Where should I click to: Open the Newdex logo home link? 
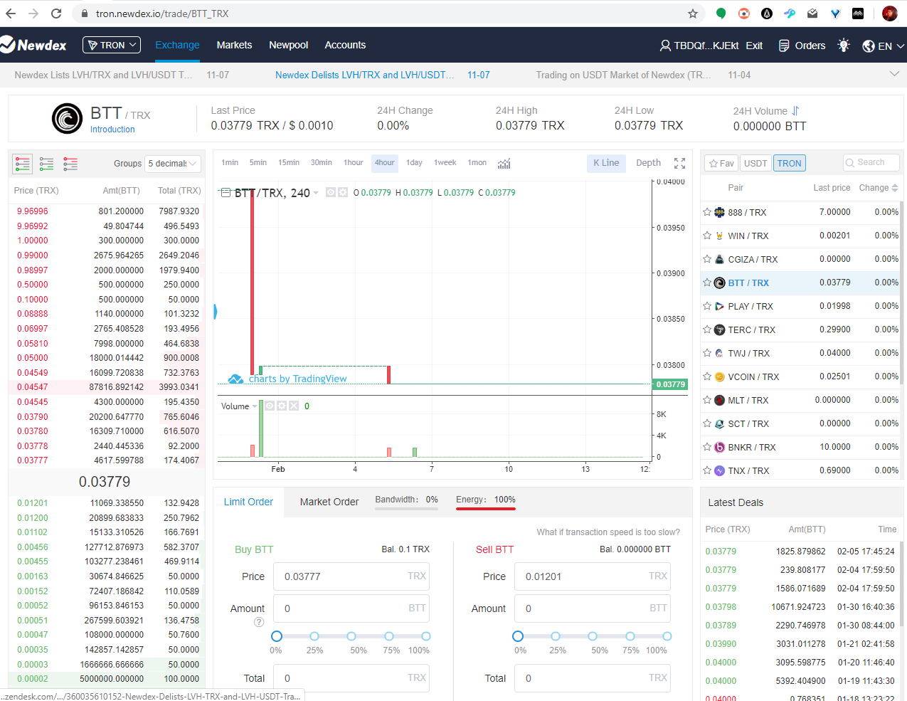coord(33,45)
